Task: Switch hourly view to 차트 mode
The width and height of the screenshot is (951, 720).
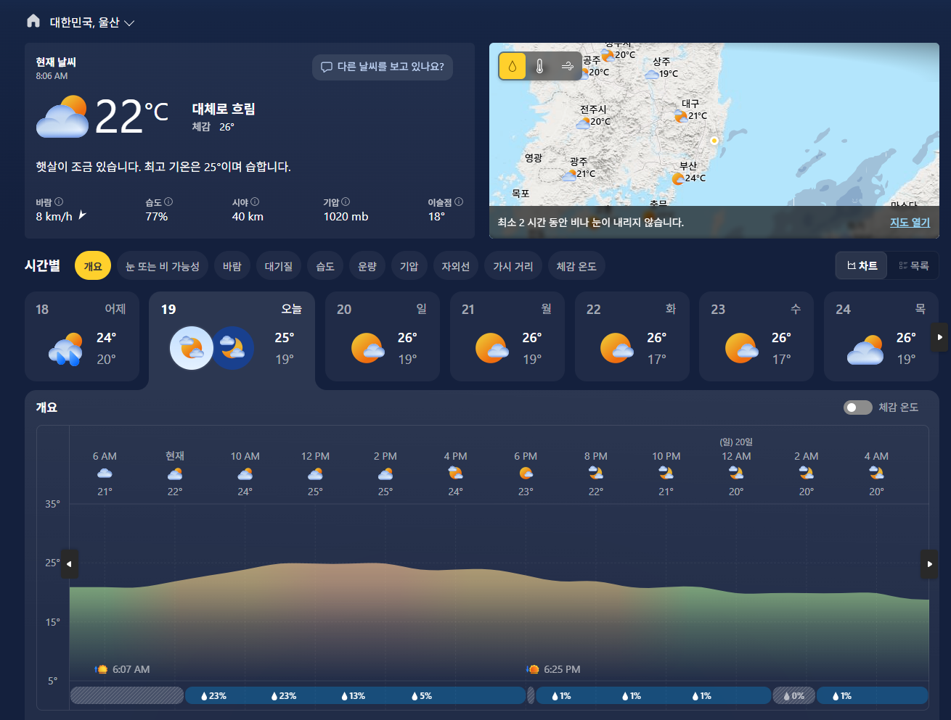Action: point(862,265)
